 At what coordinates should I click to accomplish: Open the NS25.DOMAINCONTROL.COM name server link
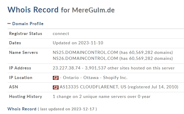coord(85,52)
